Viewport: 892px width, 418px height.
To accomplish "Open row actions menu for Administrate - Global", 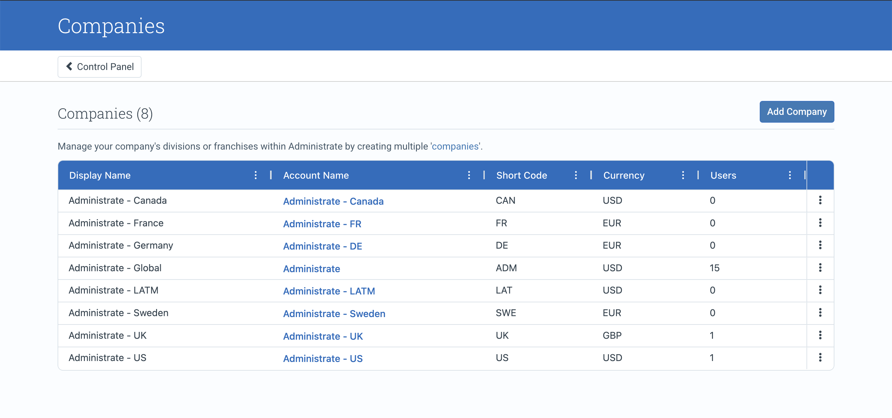I will (x=820, y=268).
